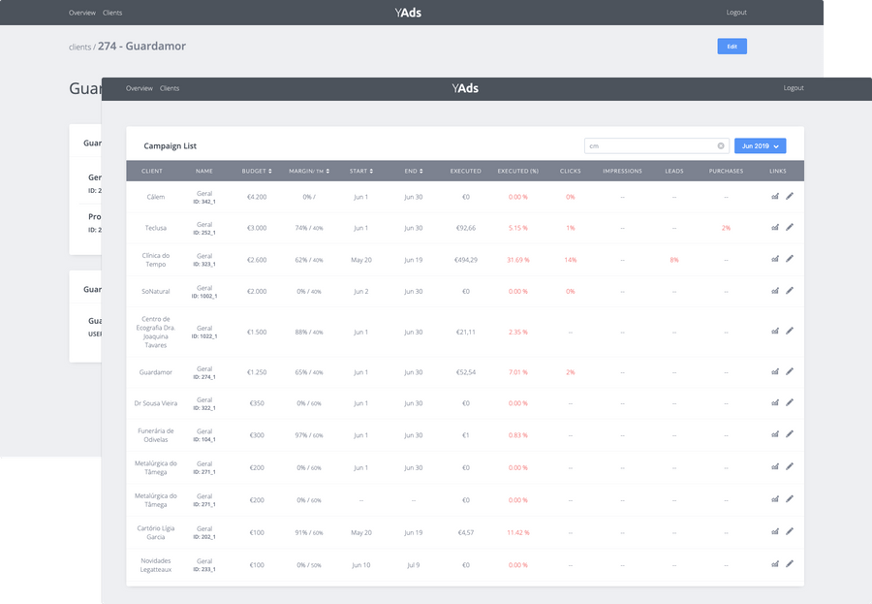Clear the search field with x icon
The height and width of the screenshot is (604, 872).
click(x=721, y=145)
